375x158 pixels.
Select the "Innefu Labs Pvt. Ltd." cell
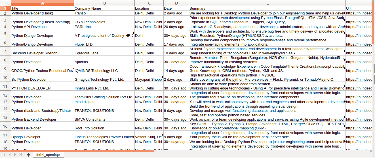point(104,86)
